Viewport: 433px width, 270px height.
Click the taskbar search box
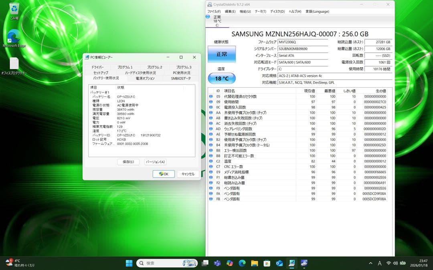[166, 263]
